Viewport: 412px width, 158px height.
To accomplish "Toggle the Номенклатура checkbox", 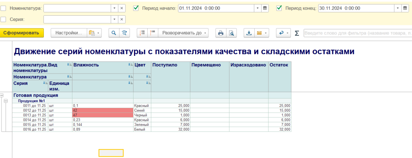I will (3, 8).
